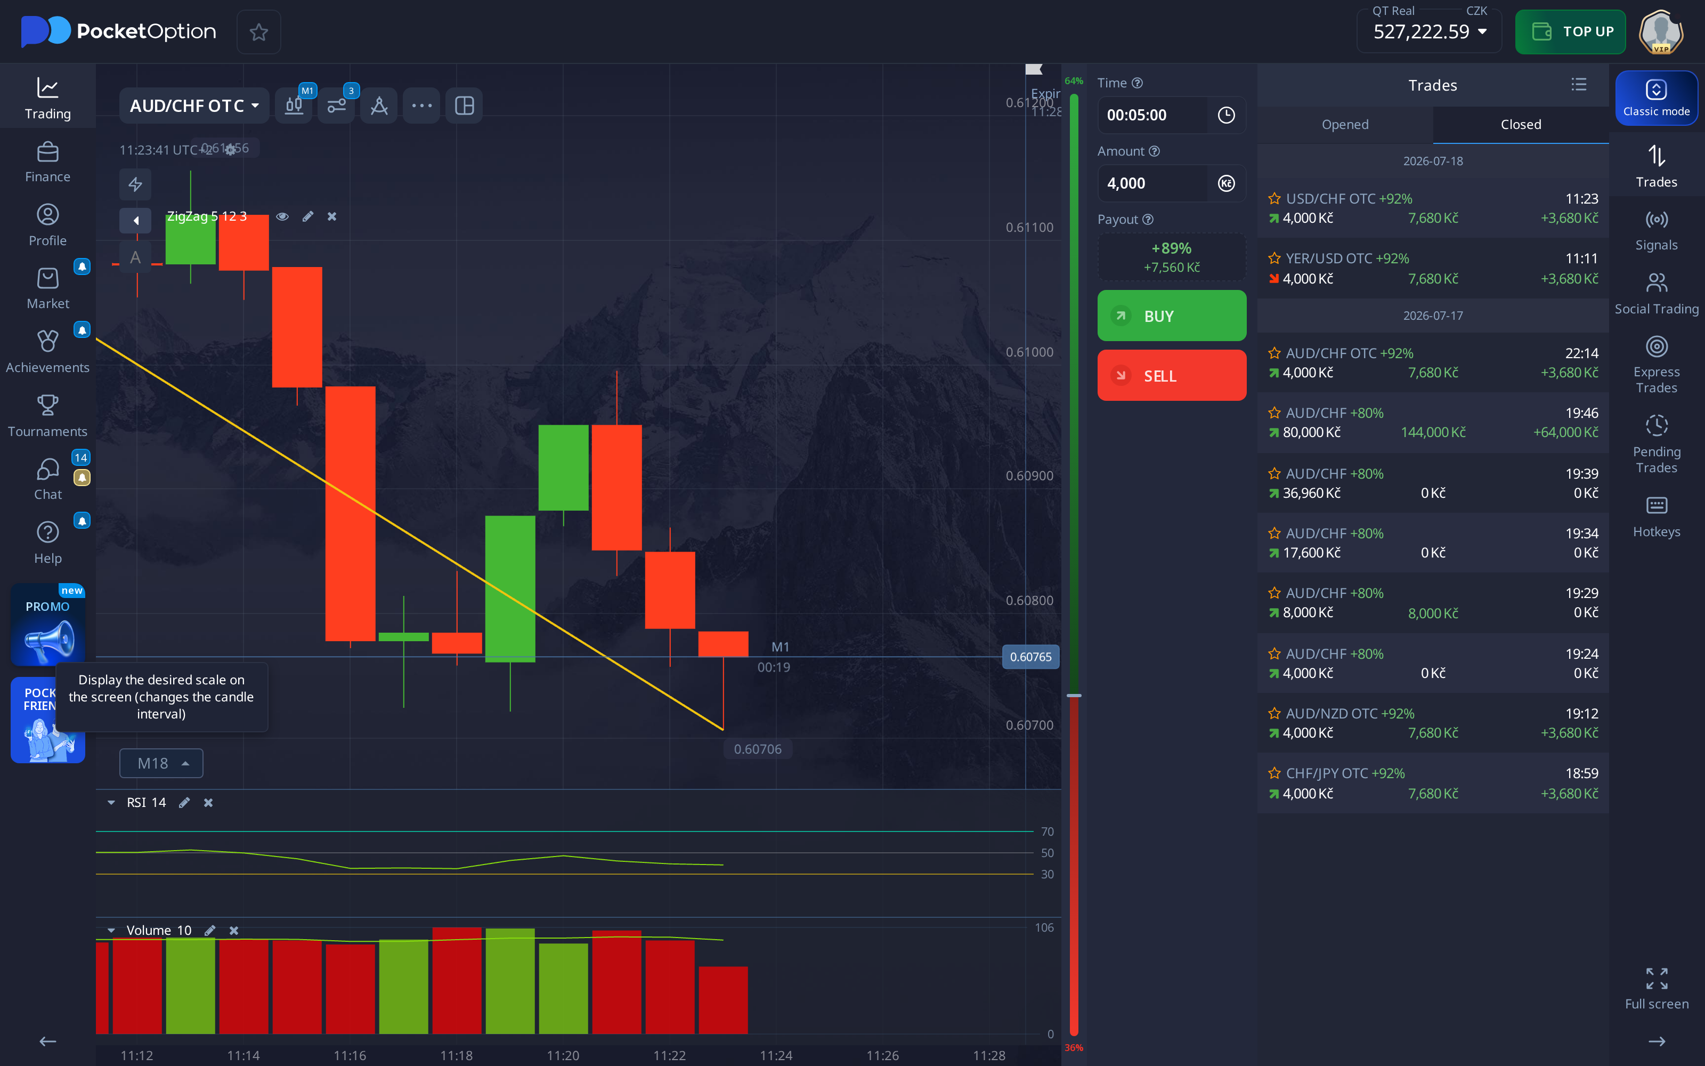Image resolution: width=1705 pixels, height=1066 pixels.
Task: Click the Time input field 00:05:00
Action: tap(1152, 115)
